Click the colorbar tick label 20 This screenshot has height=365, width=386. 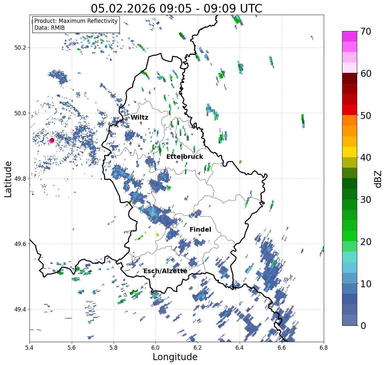[366, 241]
